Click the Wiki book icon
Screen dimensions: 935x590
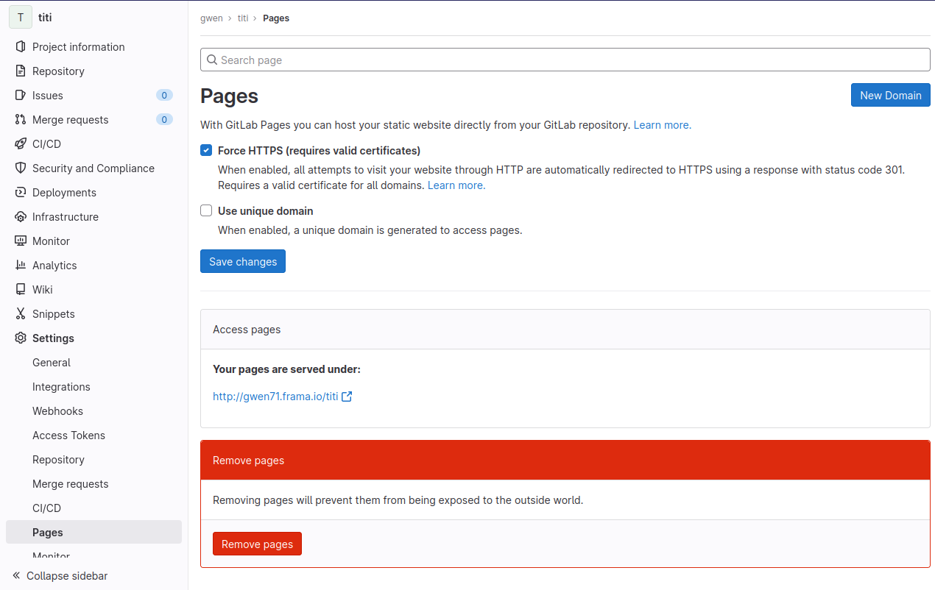point(21,290)
